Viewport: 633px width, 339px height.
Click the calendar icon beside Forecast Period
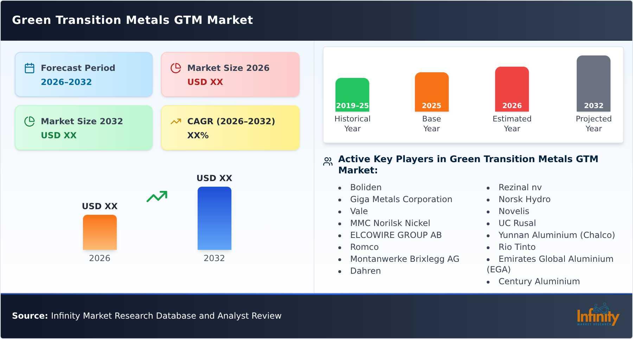click(30, 68)
